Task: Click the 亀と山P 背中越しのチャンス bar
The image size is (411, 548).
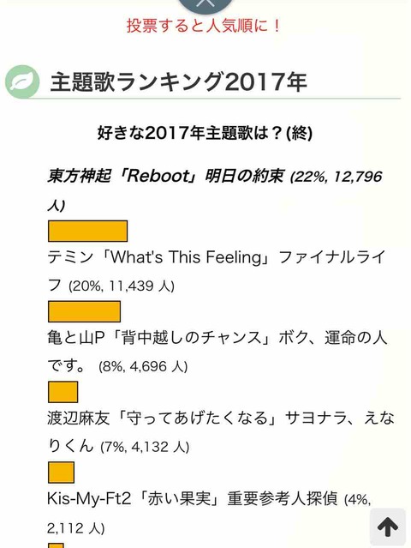Action: [x=63, y=392]
